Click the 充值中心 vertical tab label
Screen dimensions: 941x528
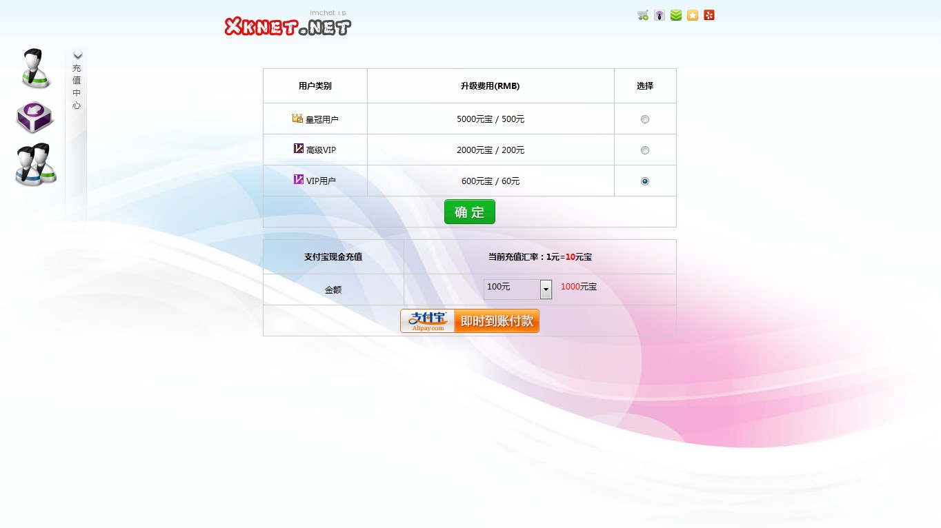coord(77,87)
